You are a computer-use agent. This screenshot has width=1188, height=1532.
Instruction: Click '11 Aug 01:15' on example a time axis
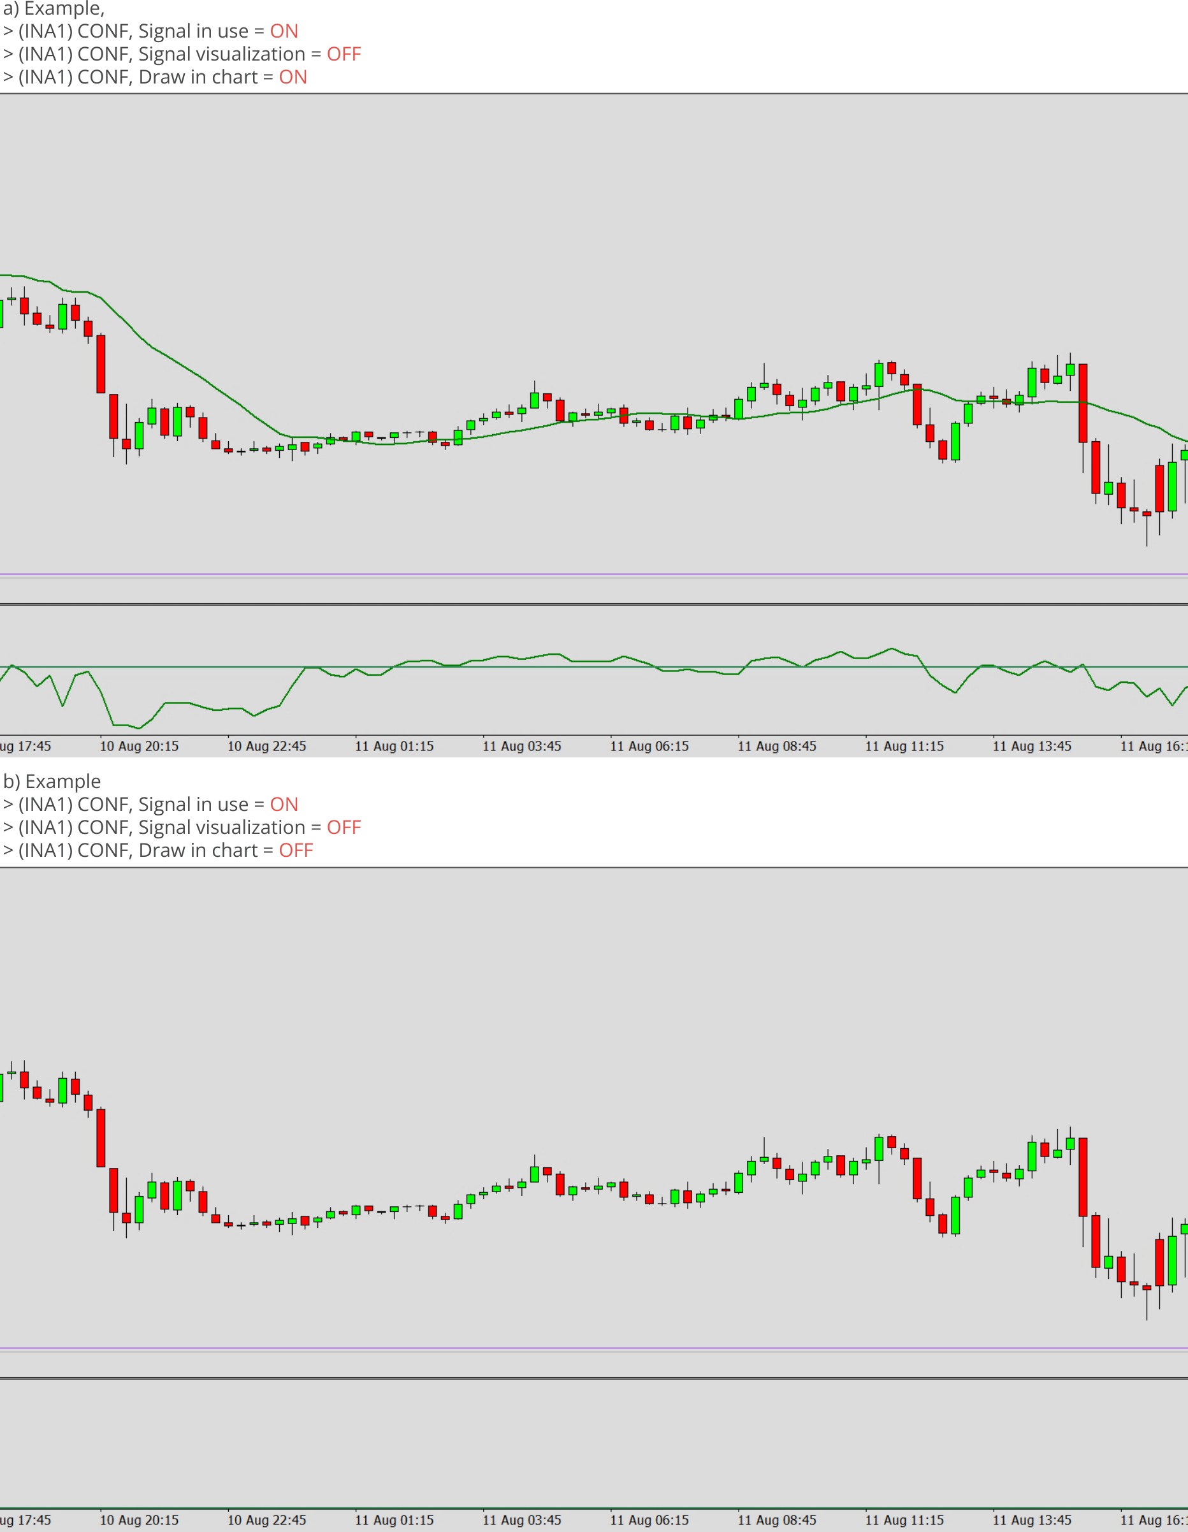point(394,747)
